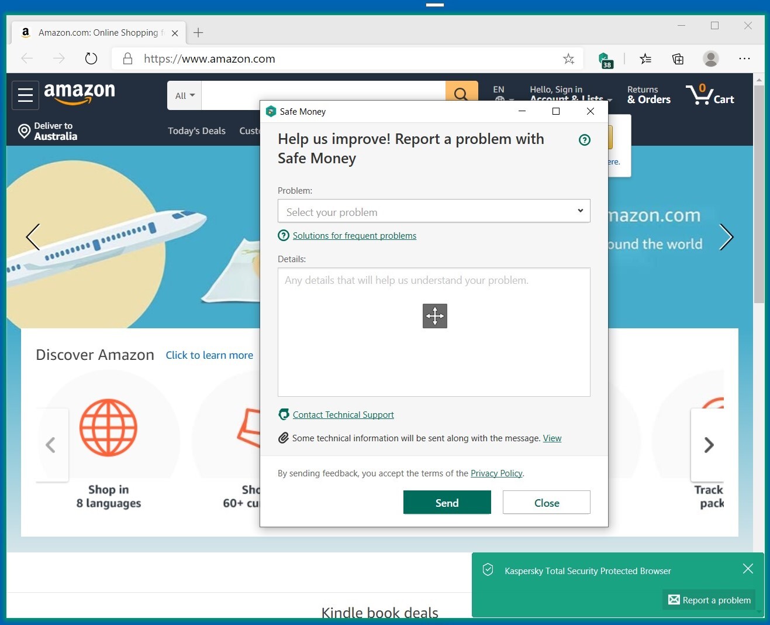Screen dimensions: 770x625
Task: Click Report a problem in Kaspersky notification
Action: pyautogui.click(x=709, y=600)
